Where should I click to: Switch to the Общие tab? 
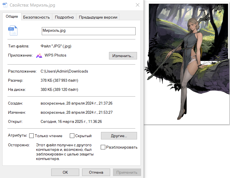click(12, 17)
